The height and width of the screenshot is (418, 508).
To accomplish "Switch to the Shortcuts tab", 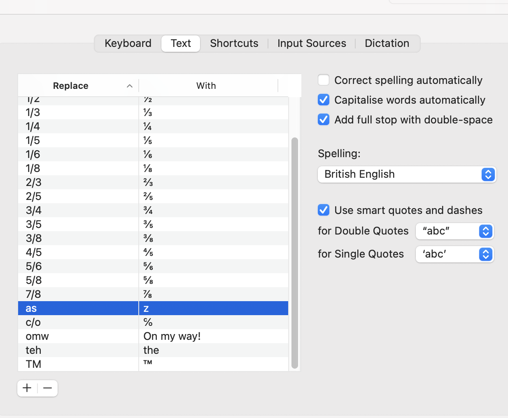I will [x=234, y=44].
